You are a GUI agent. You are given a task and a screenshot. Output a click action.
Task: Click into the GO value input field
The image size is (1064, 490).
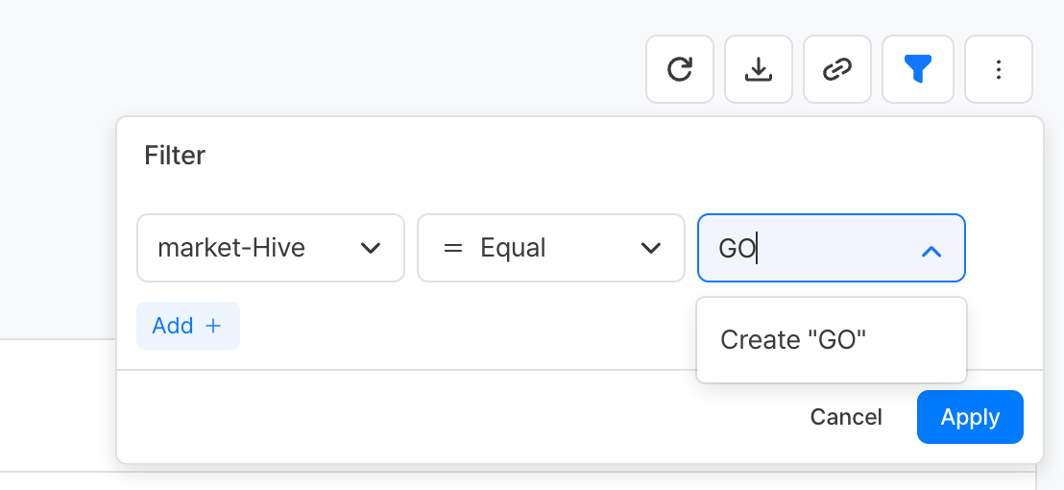pos(811,248)
